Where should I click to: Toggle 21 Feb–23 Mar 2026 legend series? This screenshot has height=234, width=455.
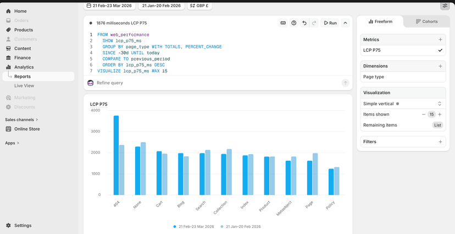pyautogui.click(x=193, y=226)
